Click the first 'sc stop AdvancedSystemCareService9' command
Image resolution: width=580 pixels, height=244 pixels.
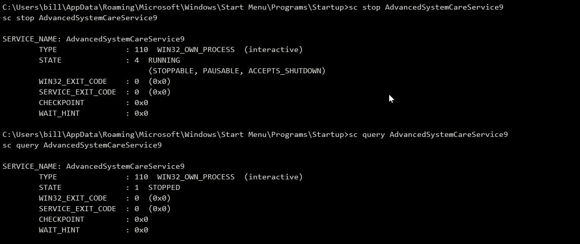[426, 8]
